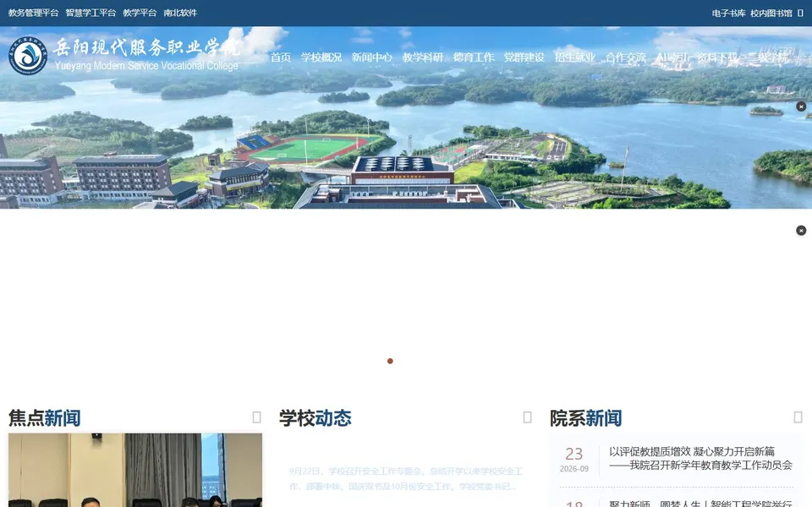
Task: Close the lower floating panel with X
Action: tap(801, 230)
